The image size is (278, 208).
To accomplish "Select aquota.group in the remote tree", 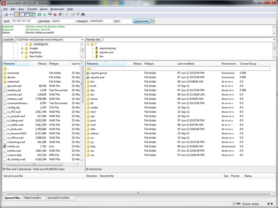I will pyautogui.click(x=108, y=48).
